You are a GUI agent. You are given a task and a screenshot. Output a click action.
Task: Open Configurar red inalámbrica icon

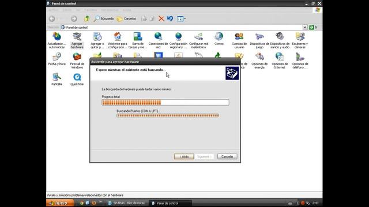(198, 40)
